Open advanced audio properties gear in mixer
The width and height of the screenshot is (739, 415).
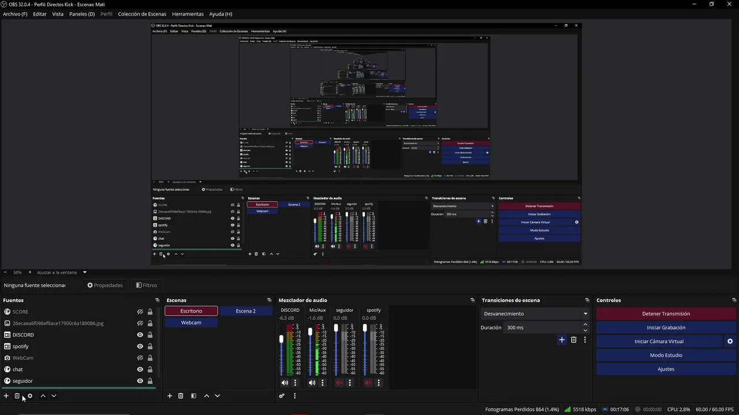282,396
